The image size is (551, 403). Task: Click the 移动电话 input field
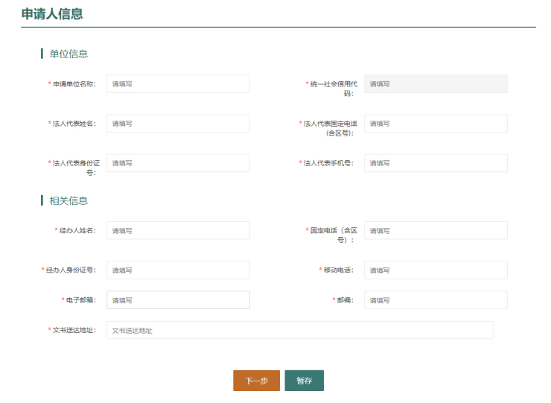tap(436, 270)
